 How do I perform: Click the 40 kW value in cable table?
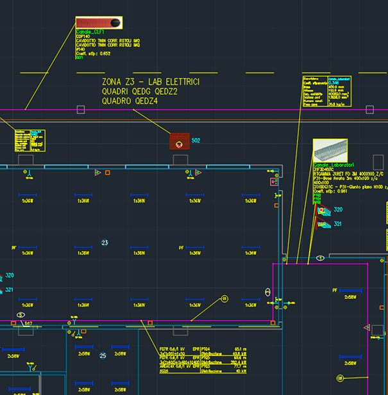pyautogui.click(x=241, y=371)
